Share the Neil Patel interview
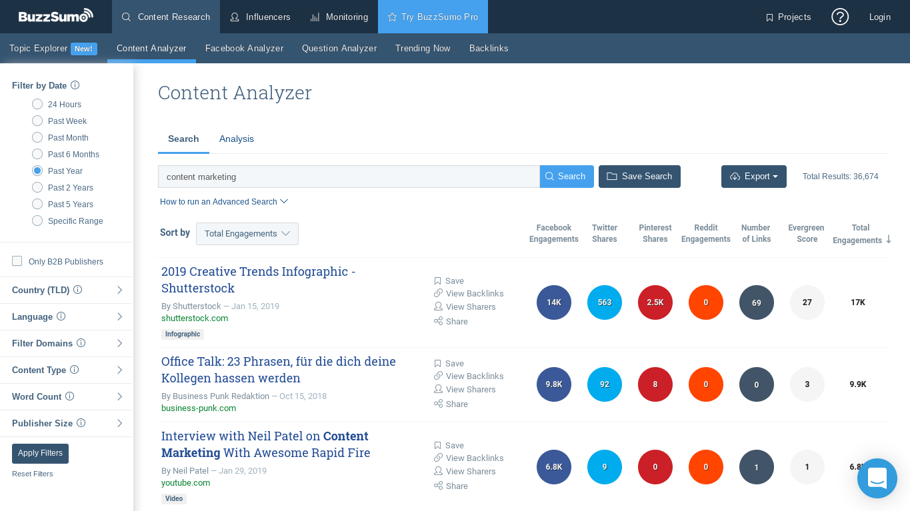This screenshot has height=511, width=910. (451, 486)
